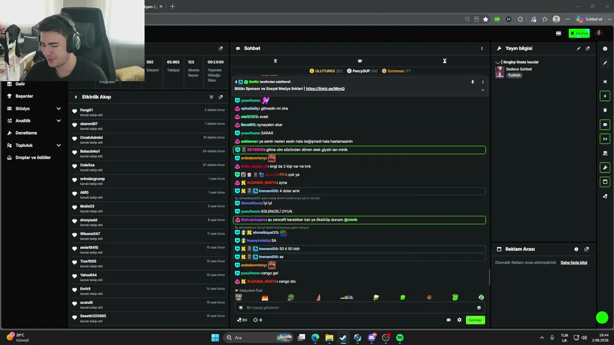
Task: Click CrushAdmini follow event row
Action: (x=149, y=139)
